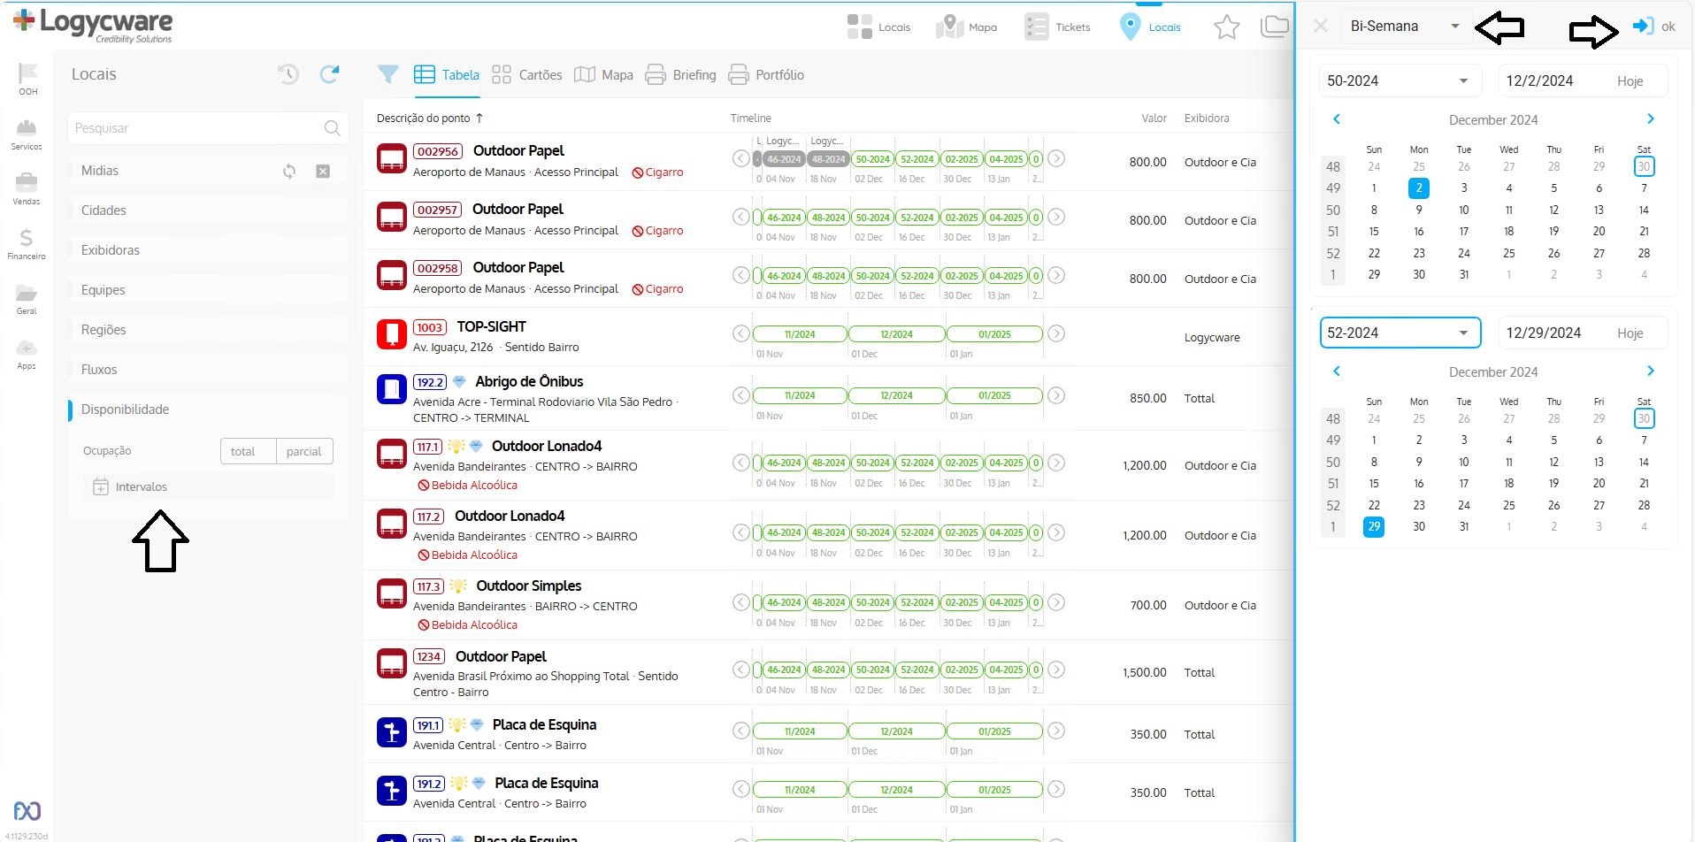Click the filter funnel icon

[387, 75]
